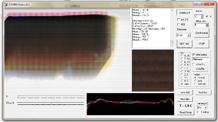This screenshot has width=218, height=122.
Task: Decrease the frames count with down arrow
Action: 202,17
